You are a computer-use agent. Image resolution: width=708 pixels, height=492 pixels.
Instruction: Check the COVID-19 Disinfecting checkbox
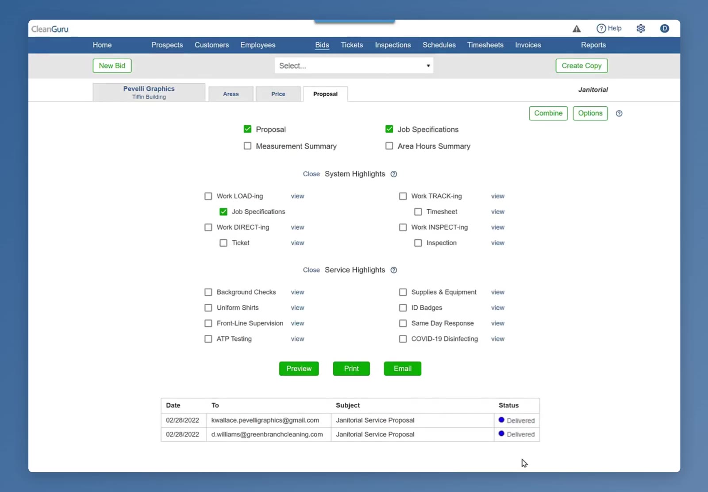coord(403,339)
